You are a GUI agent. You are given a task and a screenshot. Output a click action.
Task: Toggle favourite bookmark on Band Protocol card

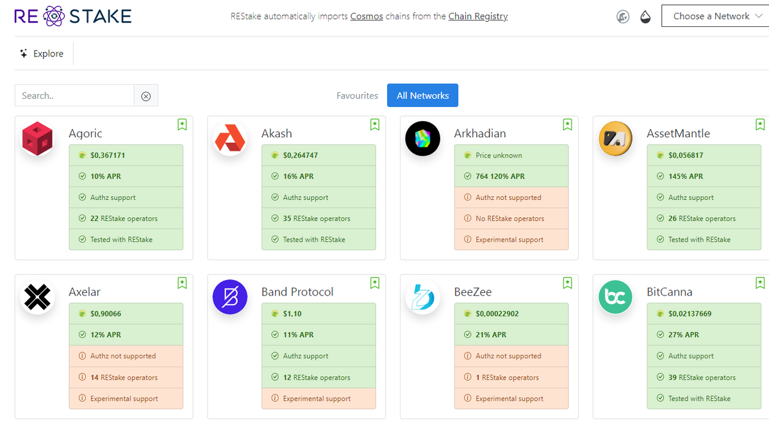pos(375,283)
